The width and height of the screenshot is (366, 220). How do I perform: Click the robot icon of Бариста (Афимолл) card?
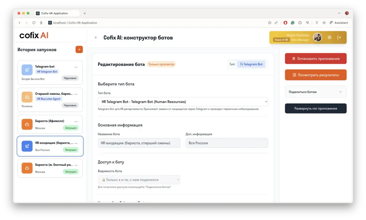[27, 124]
